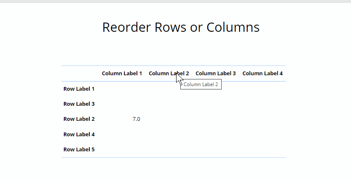Click the Row Label 1 header
This screenshot has width=351, height=181.
pyautogui.click(x=80, y=89)
